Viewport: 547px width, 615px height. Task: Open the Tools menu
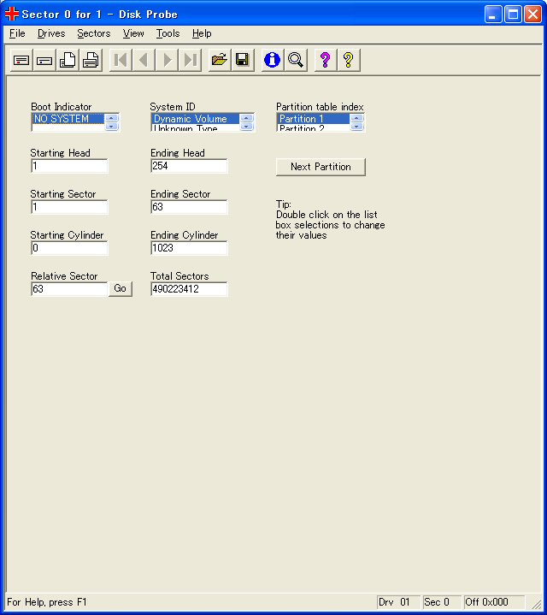point(168,33)
